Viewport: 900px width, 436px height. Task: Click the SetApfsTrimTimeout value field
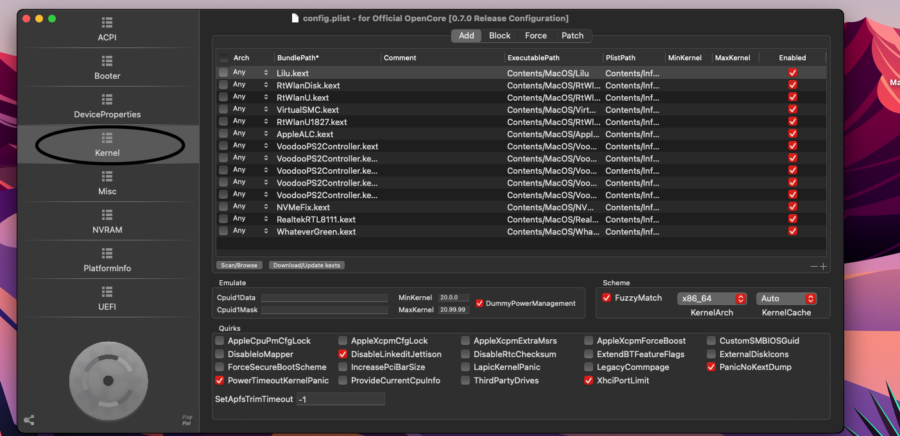pyautogui.click(x=341, y=399)
